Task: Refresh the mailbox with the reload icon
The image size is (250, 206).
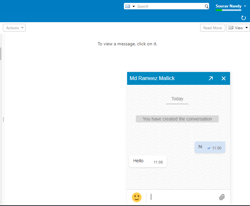Action: [244, 18]
